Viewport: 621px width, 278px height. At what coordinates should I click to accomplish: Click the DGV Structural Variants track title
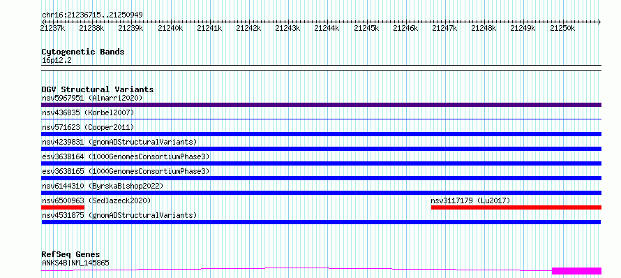[x=98, y=89]
